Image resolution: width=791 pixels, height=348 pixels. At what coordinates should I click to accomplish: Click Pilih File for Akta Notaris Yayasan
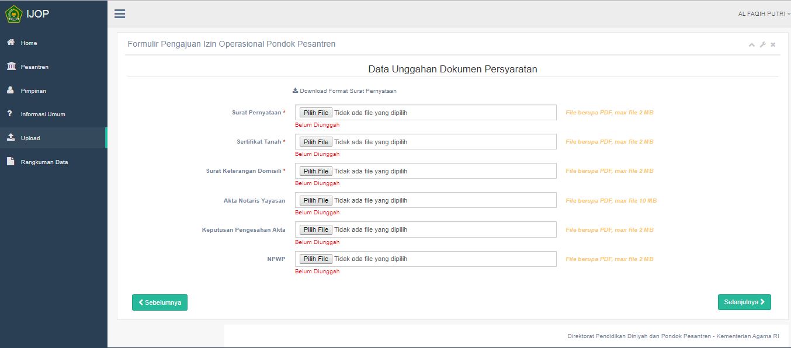click(315, 200)
